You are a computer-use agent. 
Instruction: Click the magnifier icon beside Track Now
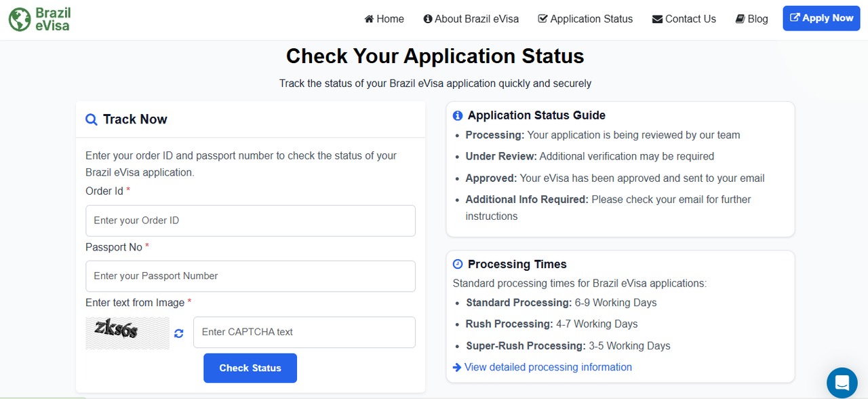(92, 120)
